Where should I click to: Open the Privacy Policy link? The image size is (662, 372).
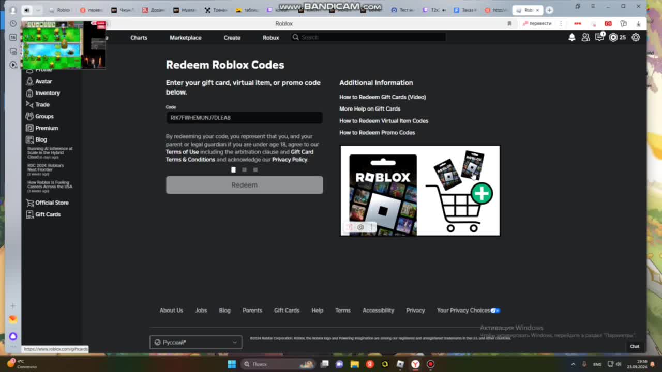(290, 160)
